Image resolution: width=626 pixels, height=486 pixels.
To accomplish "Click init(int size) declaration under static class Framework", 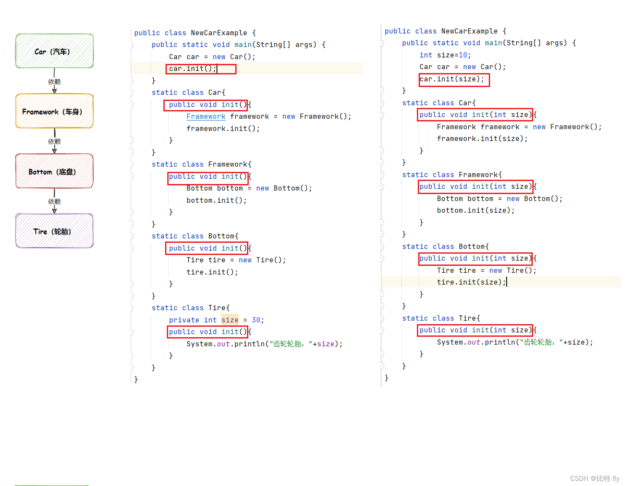I will click(476, 187).
